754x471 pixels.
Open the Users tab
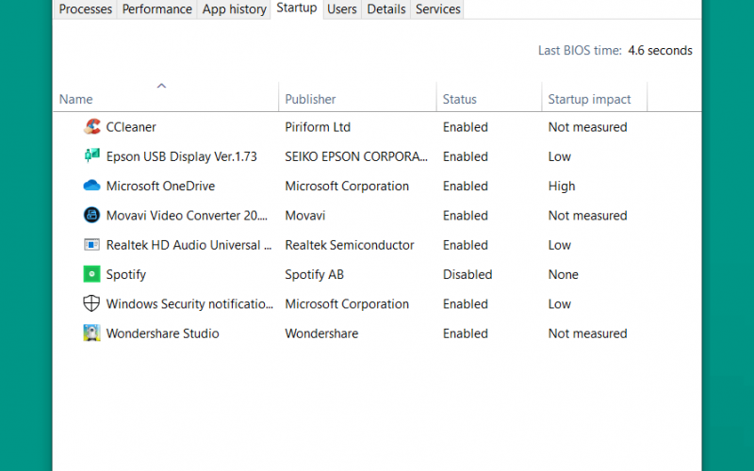point(342,9)
